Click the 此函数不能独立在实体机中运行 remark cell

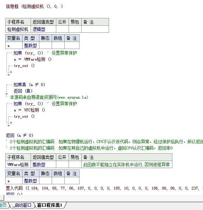[127, 165]
